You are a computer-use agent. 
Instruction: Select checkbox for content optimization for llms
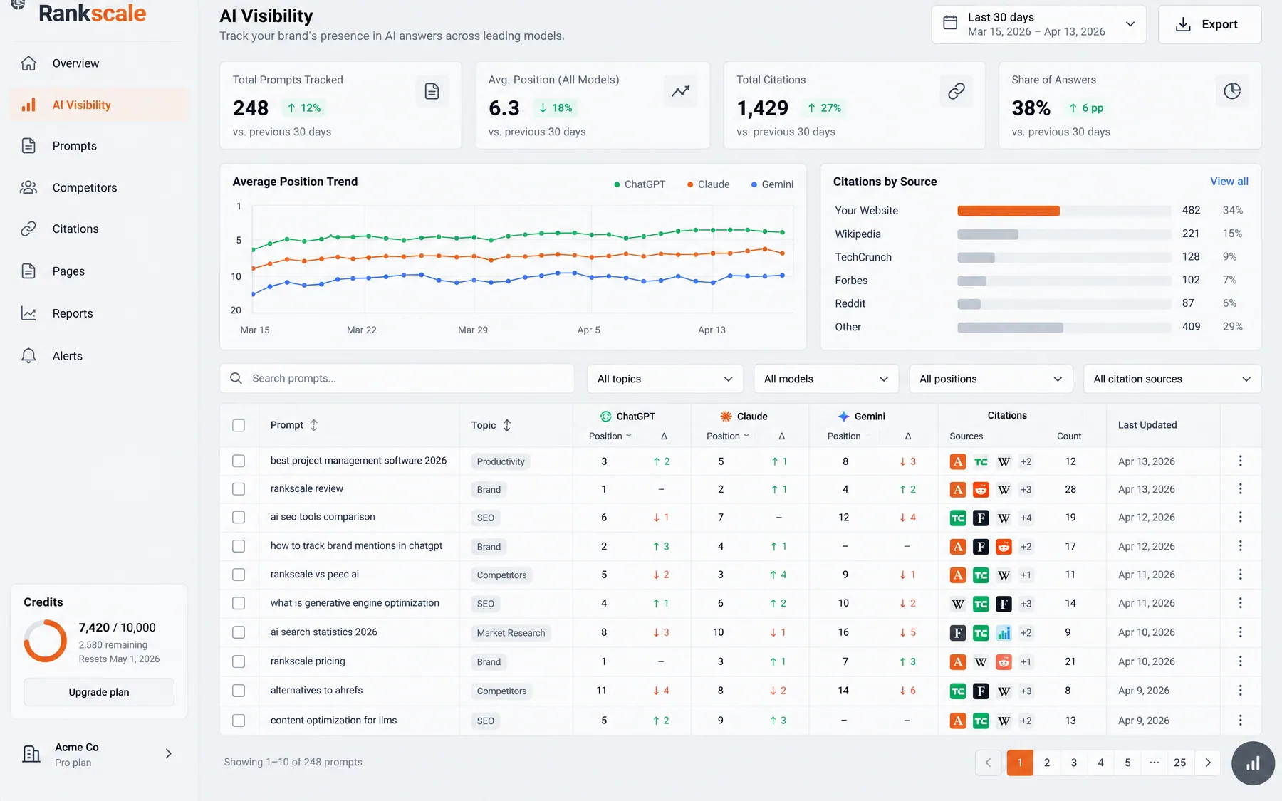239,721
